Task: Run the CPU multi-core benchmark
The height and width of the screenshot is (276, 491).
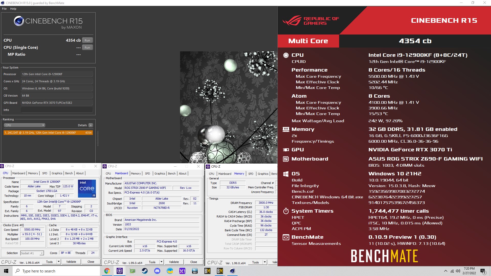Action: [87, 40]
